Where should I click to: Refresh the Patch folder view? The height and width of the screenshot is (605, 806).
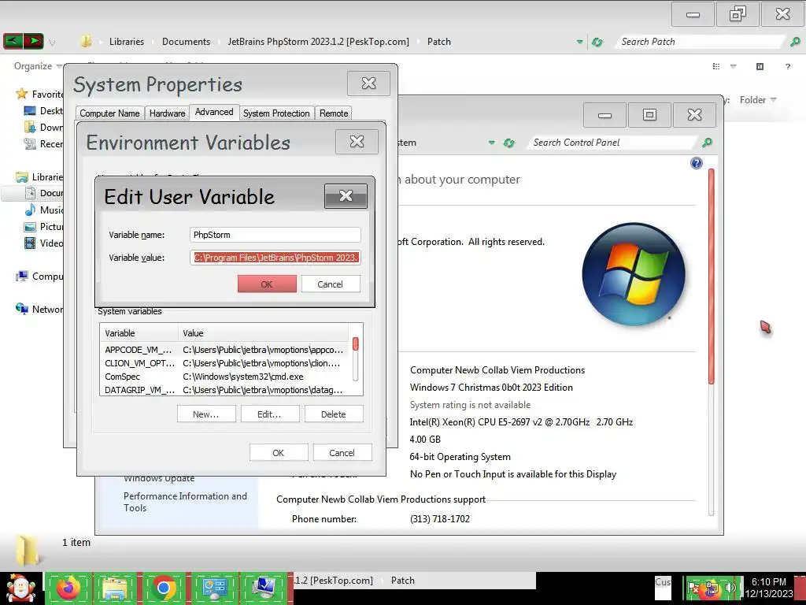[597, 42]
